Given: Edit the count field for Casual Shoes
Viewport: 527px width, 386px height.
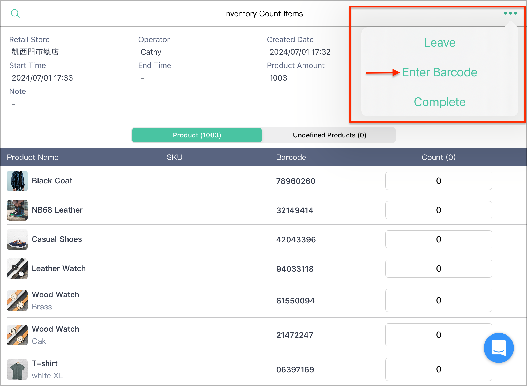Looking at the screenshot, I should pos(439,239).
